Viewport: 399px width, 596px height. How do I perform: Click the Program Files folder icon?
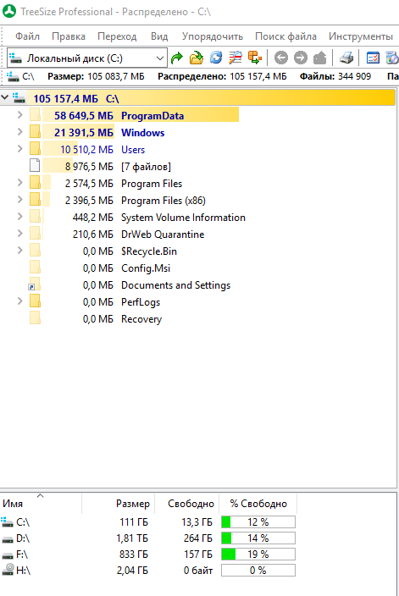pyautogui.click(x=35, y=183)
